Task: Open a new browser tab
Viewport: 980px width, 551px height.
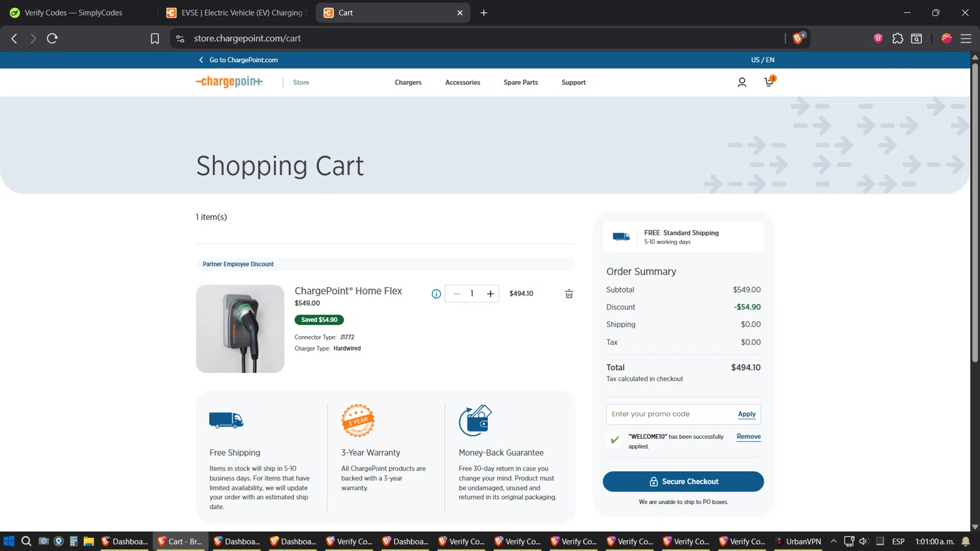Action: tap(483, 12)
